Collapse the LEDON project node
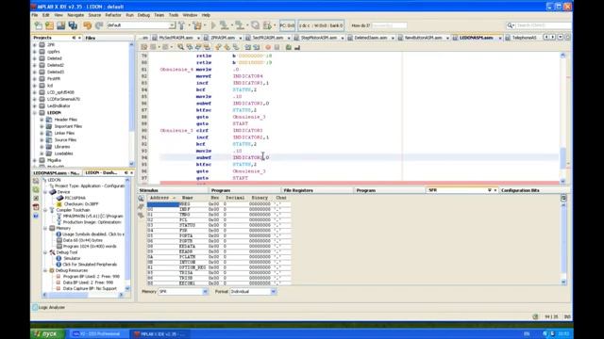Viewport: 604px width, 339px height. point(35,113)
